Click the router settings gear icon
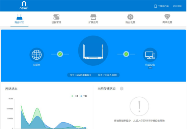The image size is (187, 129). (x=130, y=17)
